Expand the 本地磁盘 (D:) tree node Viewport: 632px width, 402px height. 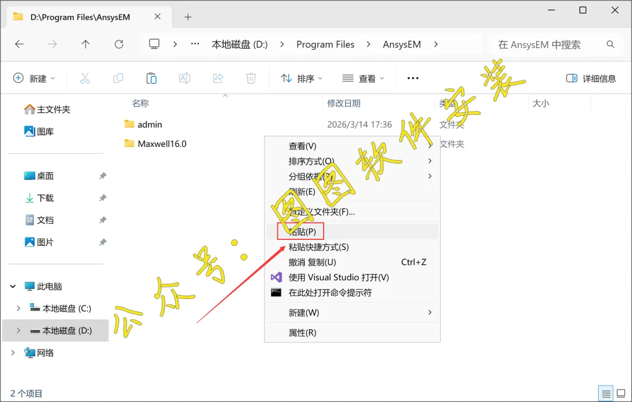[x=18, y=331]
